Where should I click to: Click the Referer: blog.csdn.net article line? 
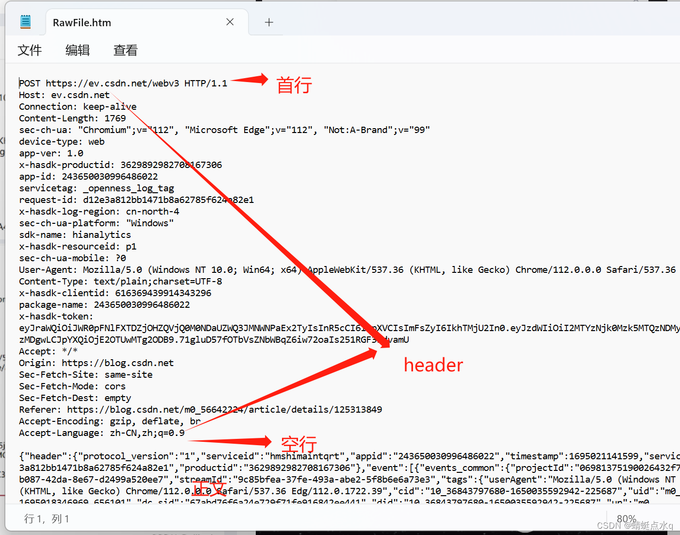tap(200, 409)
